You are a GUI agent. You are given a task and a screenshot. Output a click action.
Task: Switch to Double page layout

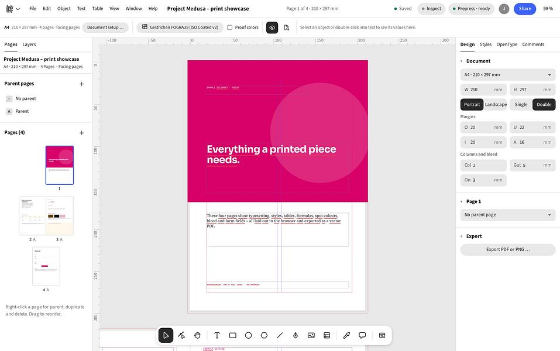tap(544, 105)
